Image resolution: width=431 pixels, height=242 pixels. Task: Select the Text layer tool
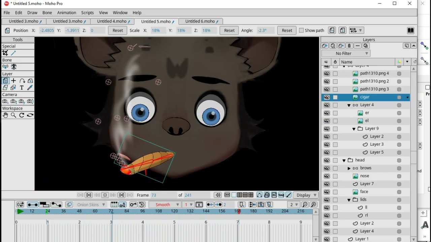click(22, 88)
